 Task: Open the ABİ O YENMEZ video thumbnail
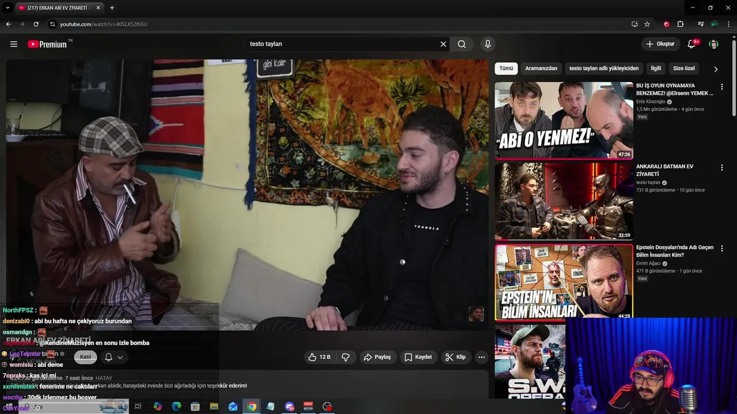(564, 120)
